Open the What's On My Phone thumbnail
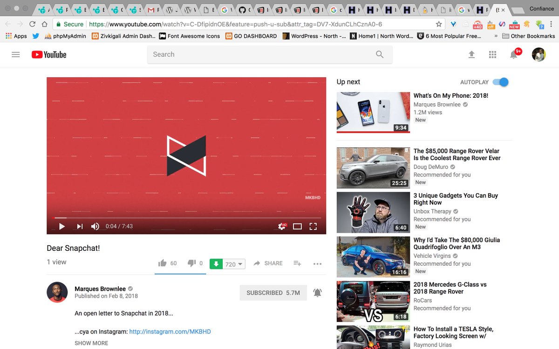The height and width of the screenshot is (349, 559). (x=373, y=112)
